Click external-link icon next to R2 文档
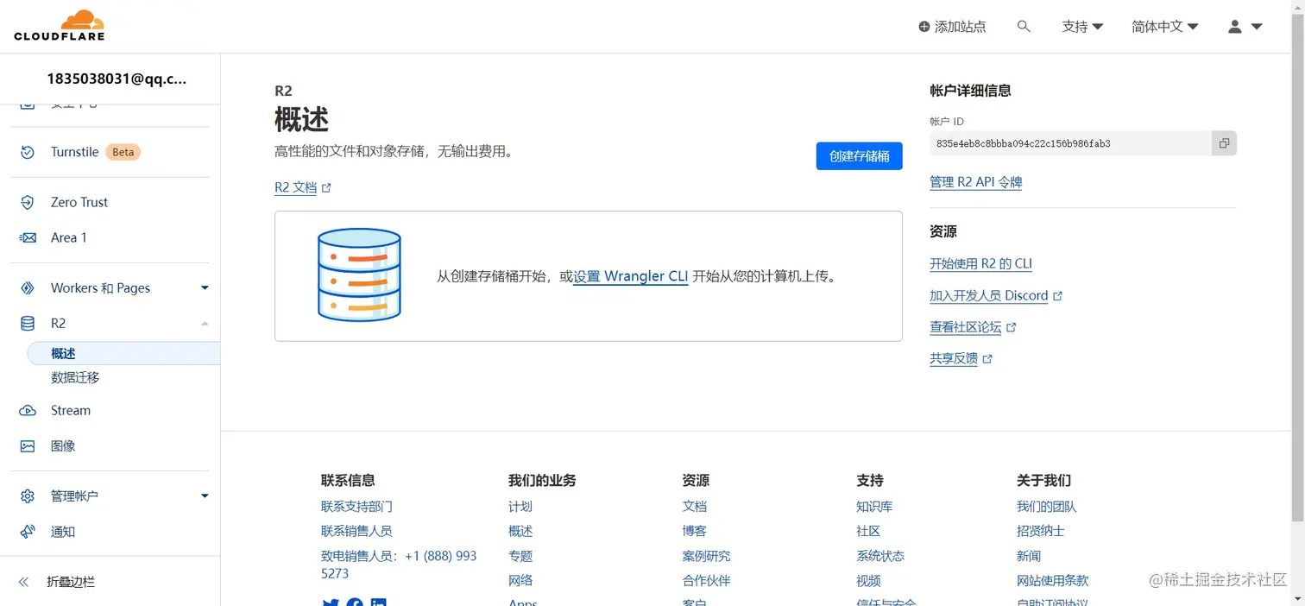Viewport: 1305px width, 606px height. [x=326, y=187]
